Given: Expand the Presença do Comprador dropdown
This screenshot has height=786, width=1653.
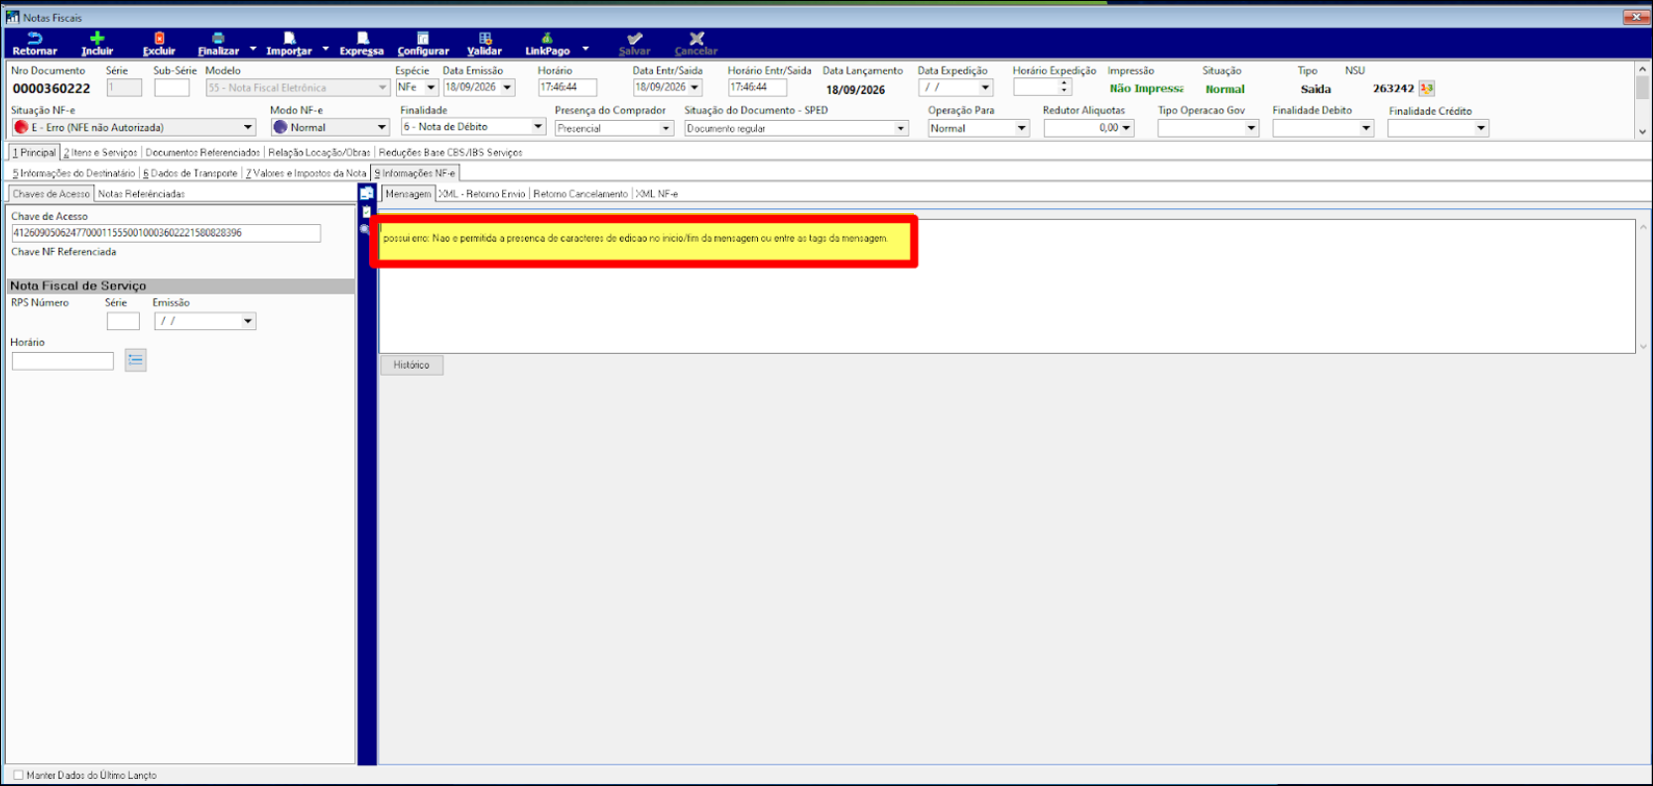Looking at the screenshot, I should [666, 129].
